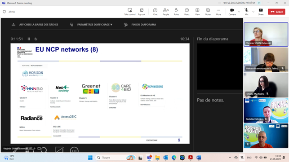
Task: Pop out the shared content
Action: (142, 12)
